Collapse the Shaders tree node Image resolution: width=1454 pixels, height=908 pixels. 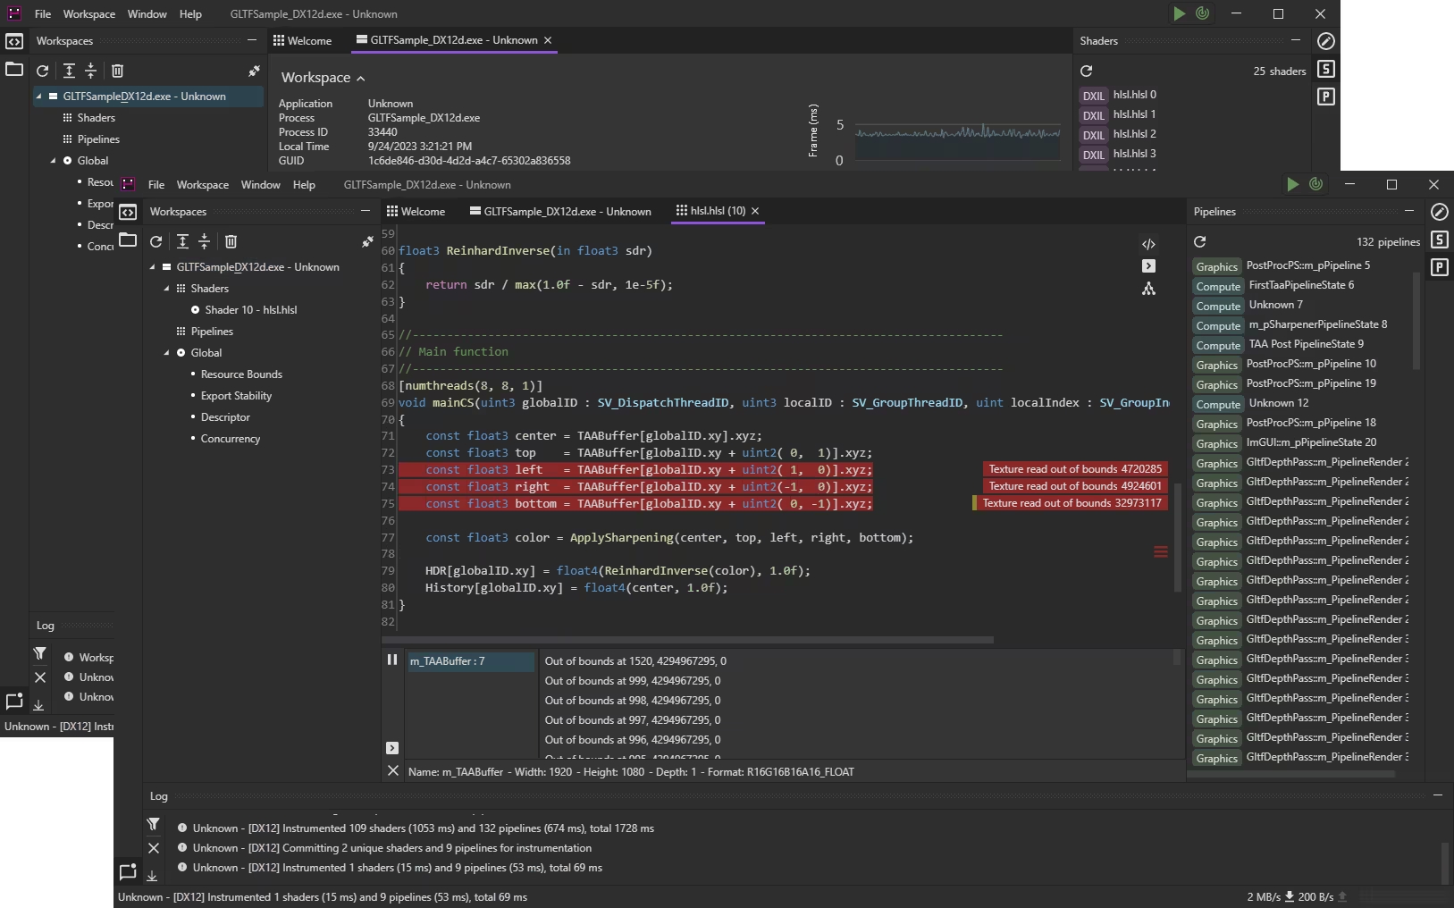tap(166, 289)
